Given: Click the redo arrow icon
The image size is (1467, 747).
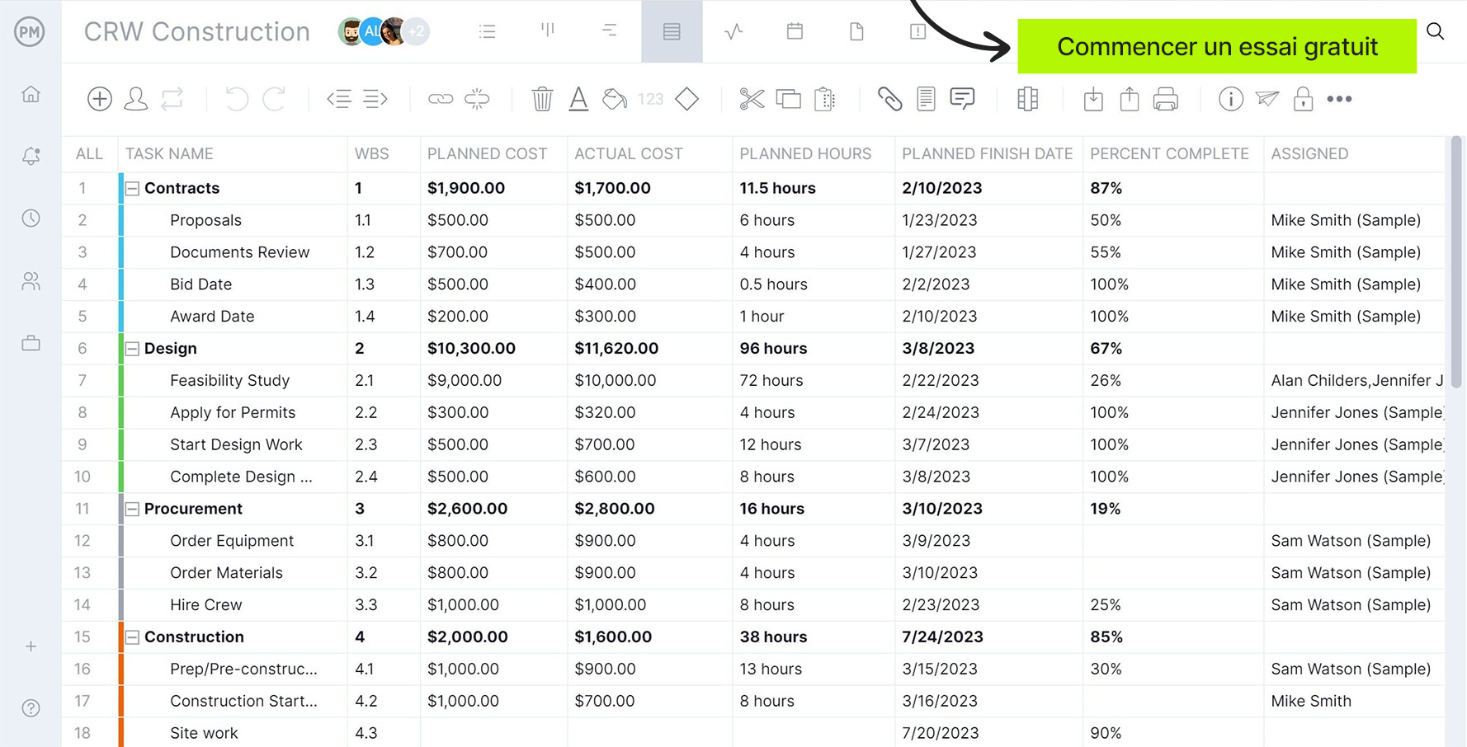Looking at the screenshot, I should 274,99.
